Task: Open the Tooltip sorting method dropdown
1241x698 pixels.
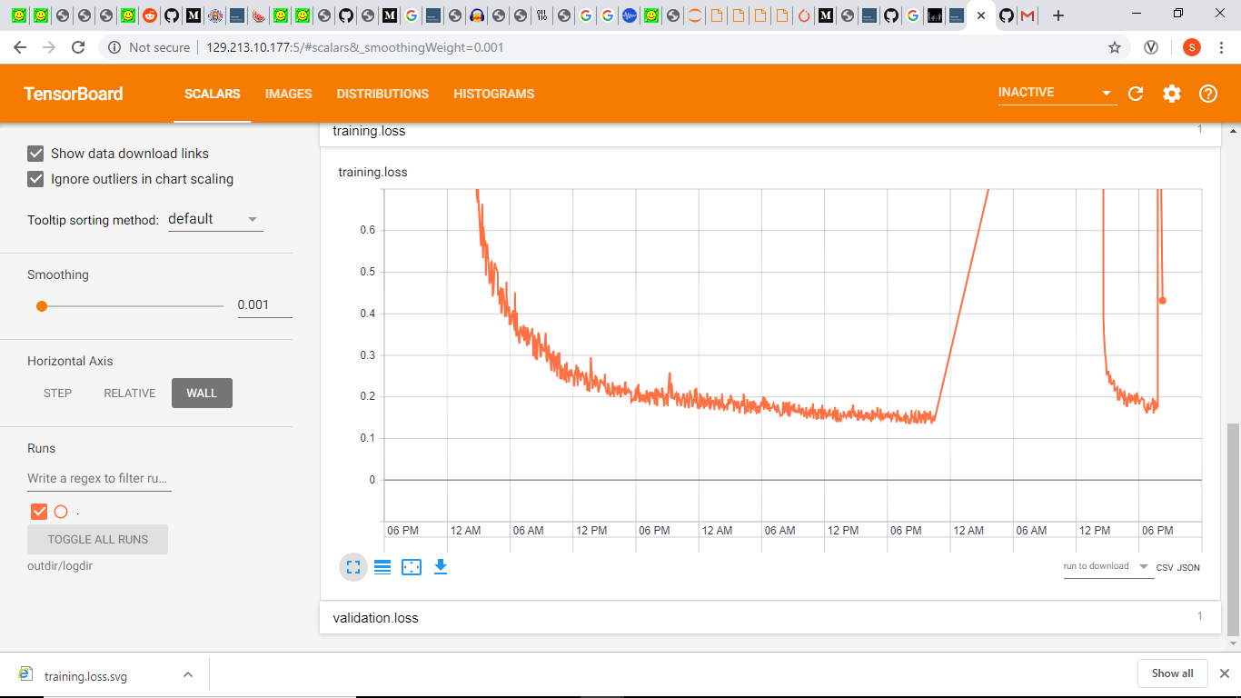Action: (x=214, y=218)
